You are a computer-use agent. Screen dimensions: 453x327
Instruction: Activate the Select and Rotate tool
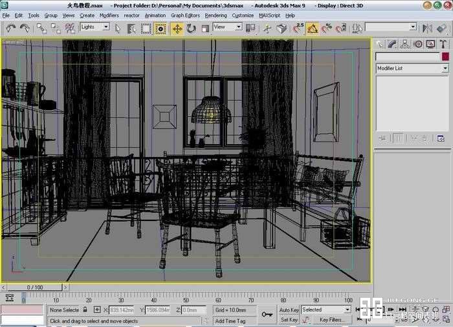pyautogui.click(x=192, y=28)
